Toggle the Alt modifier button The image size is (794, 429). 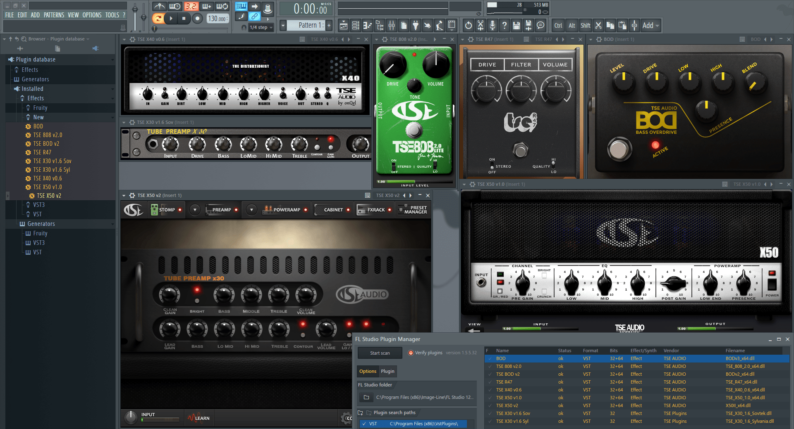point(572,26)
